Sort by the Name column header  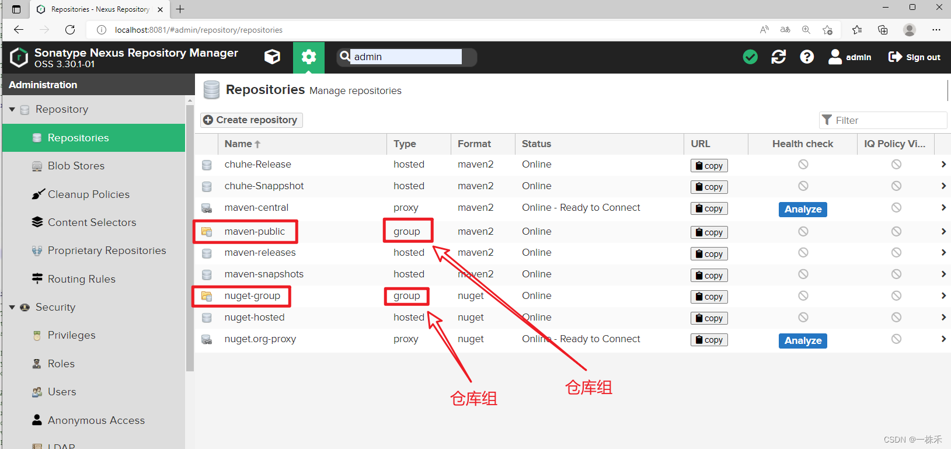[x=302, y=144]
